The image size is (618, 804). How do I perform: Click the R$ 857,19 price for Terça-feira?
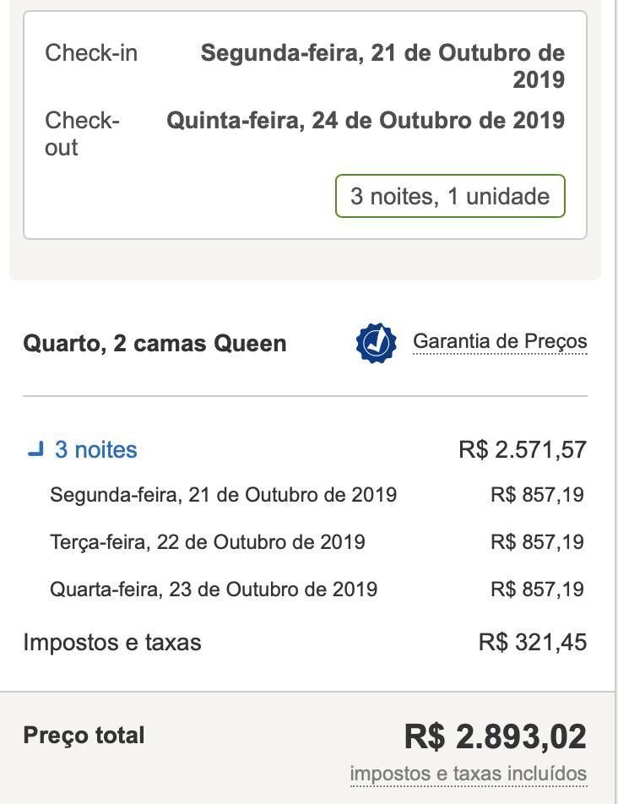coord(537,542)
